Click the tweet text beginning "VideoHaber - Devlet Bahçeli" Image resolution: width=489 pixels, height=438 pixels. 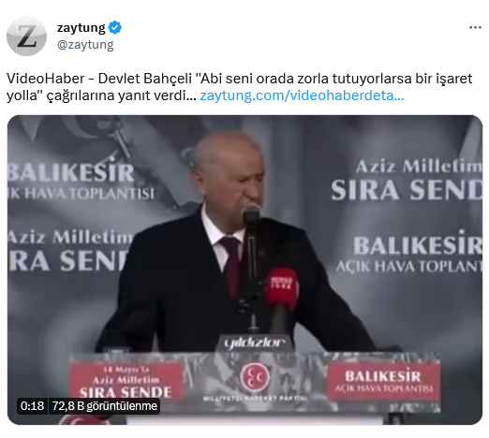tap(240, 87)
